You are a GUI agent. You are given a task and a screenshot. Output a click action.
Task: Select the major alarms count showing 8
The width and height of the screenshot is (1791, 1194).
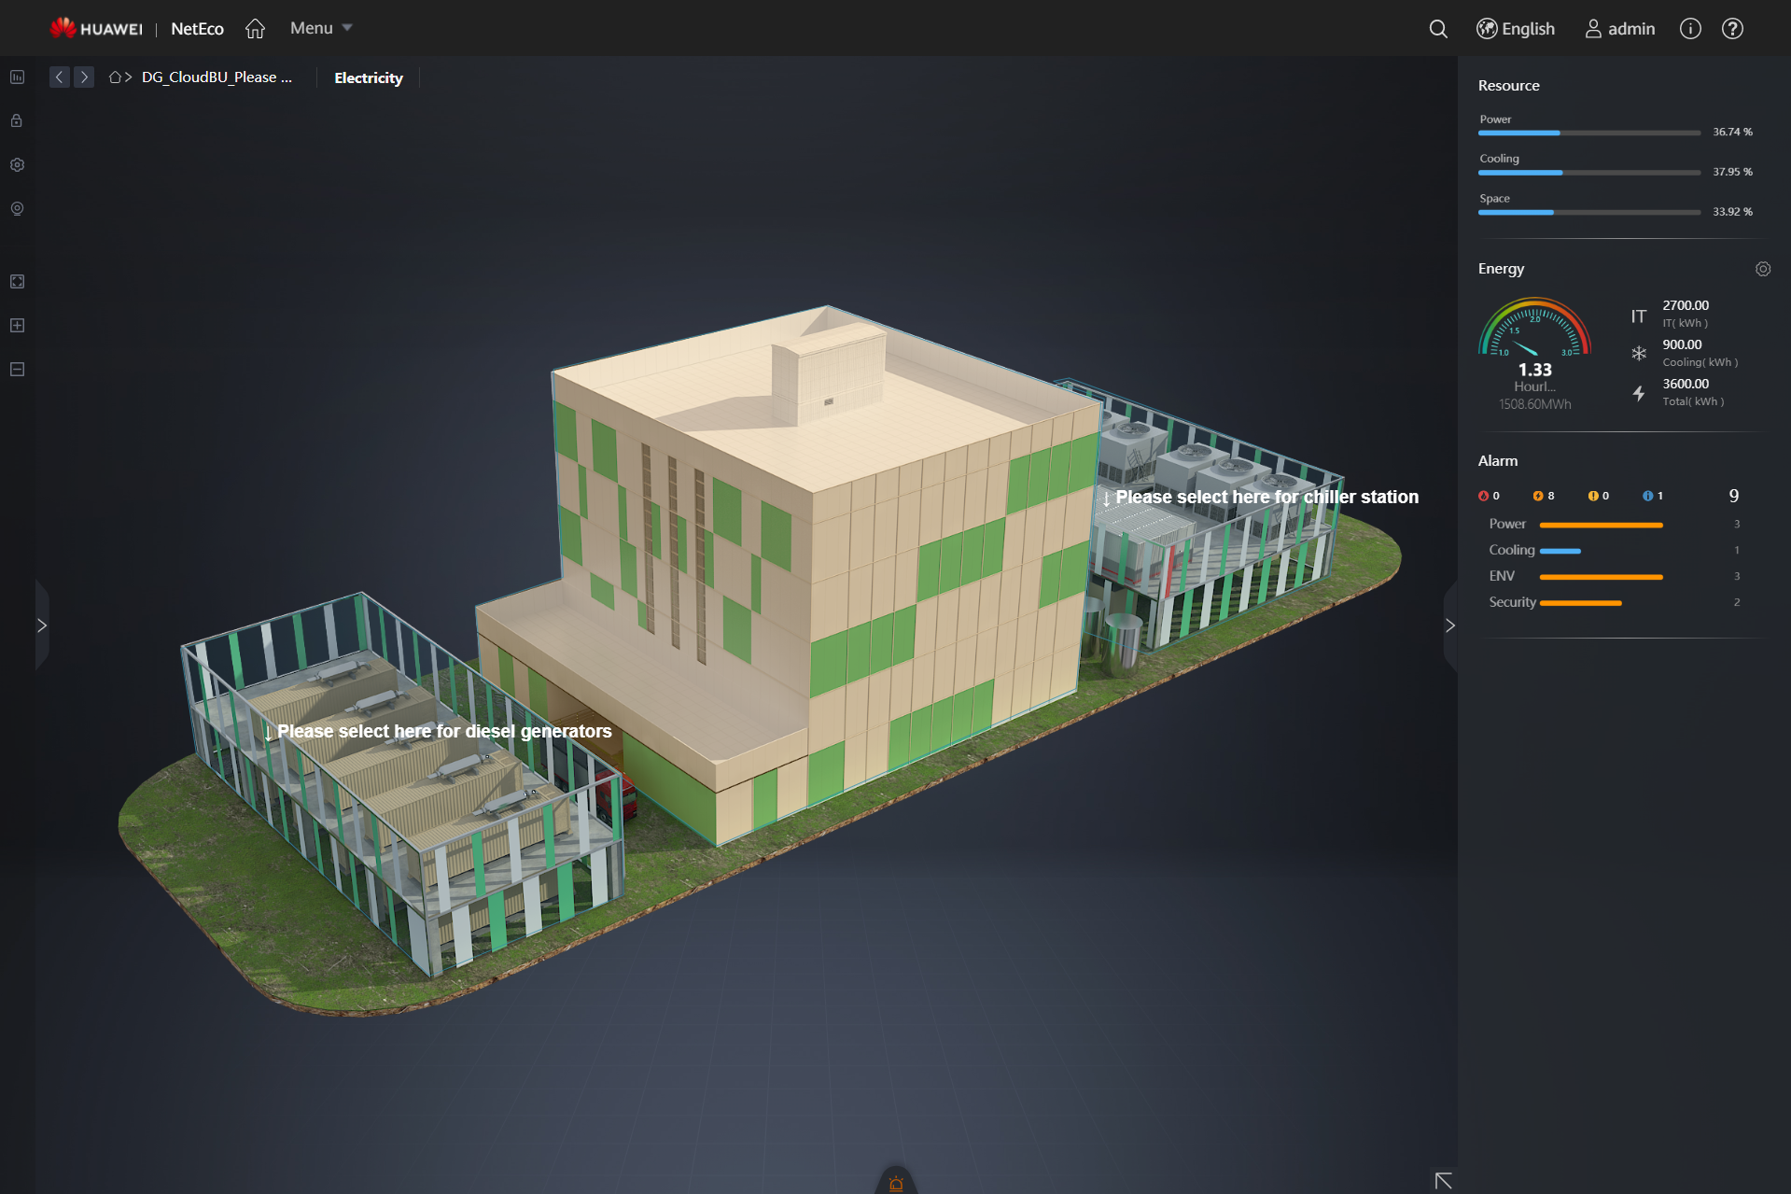coord(1544,496)
